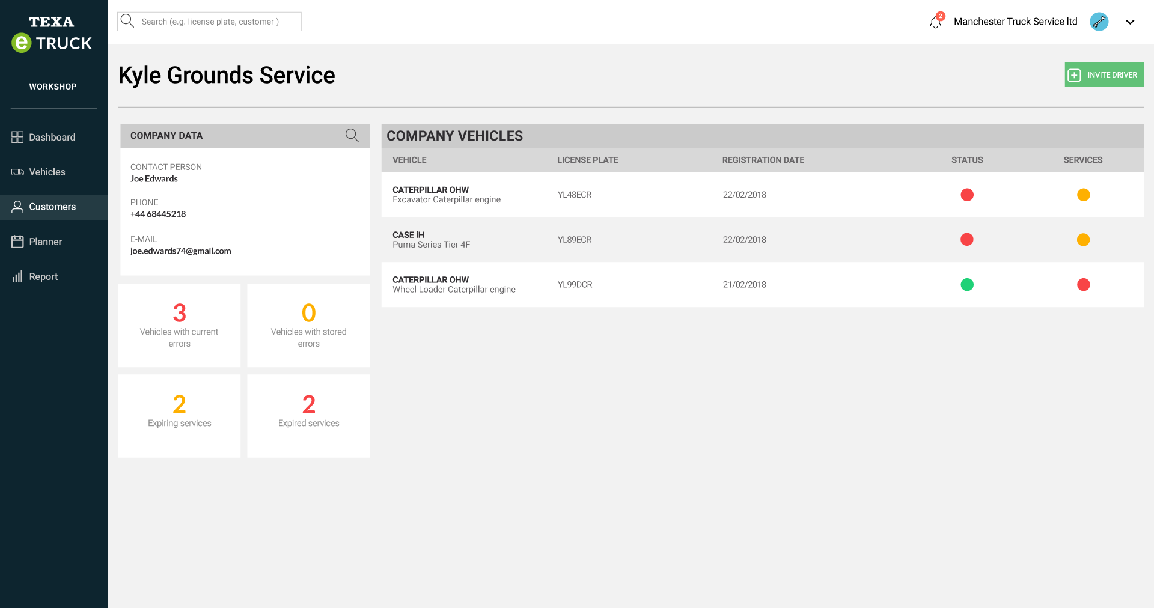Open the Excavator Caterpillar engine vehicle row

tap(763, 195)
